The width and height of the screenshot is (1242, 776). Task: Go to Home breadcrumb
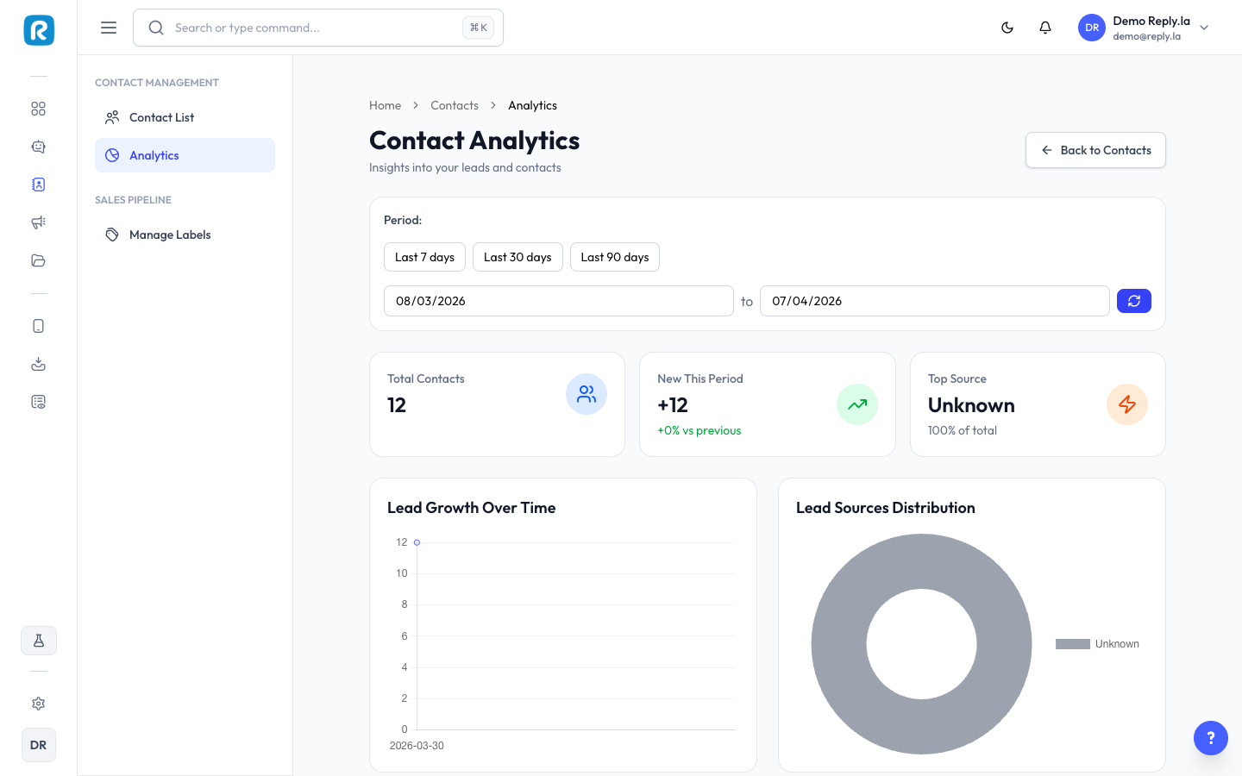385,105
